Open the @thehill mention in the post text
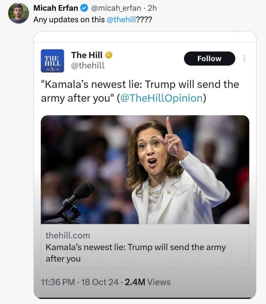This screenshot has height=304, width=266. 121,20
